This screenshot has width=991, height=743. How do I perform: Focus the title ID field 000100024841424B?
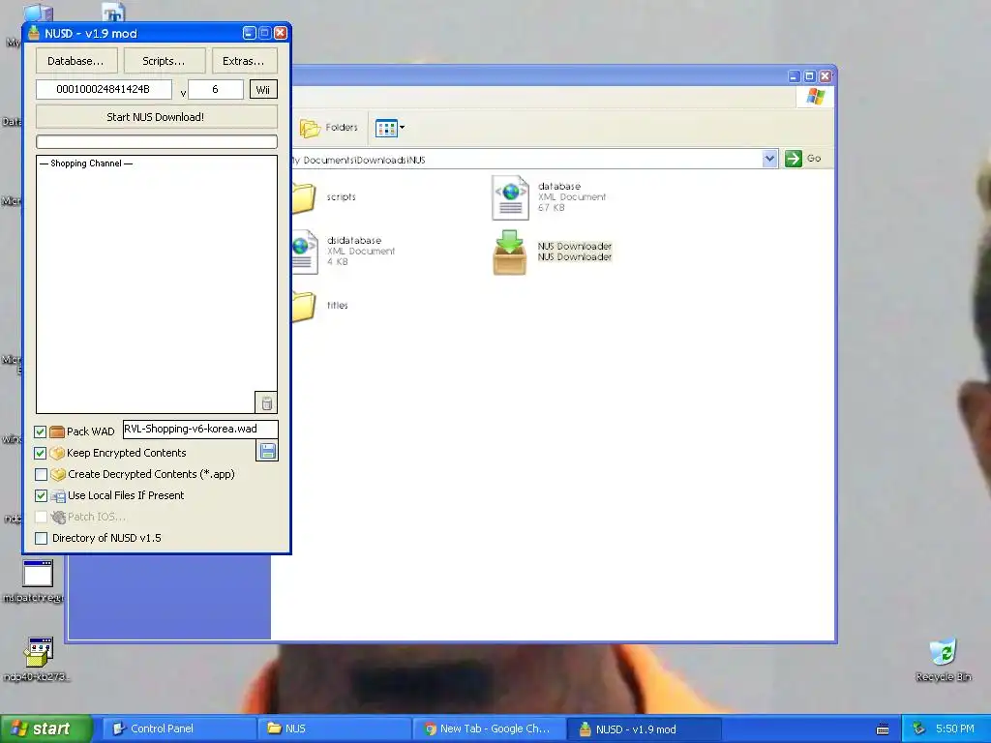pyautogui.click(x=104, y=90)
